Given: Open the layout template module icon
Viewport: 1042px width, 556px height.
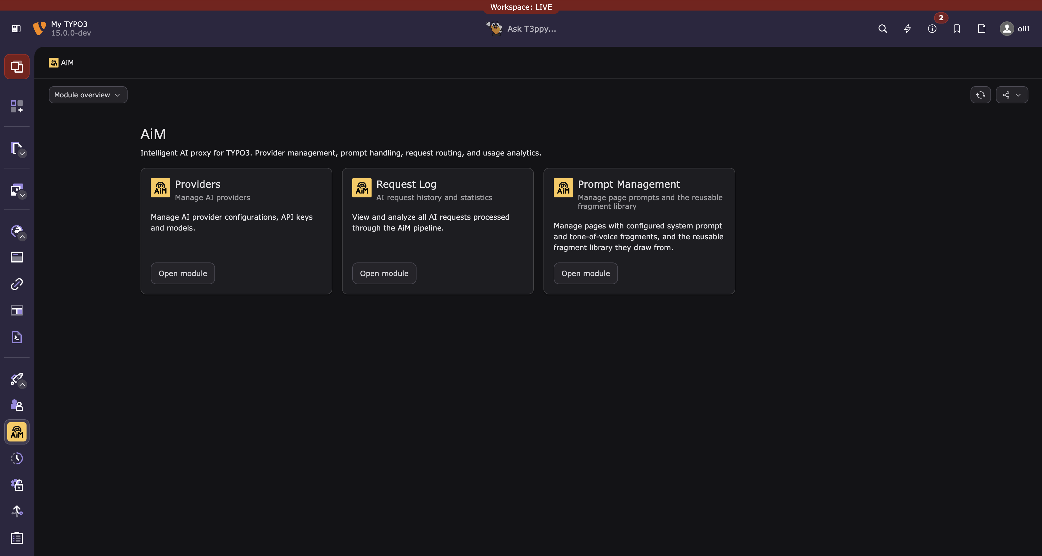Looking at the screenshot, I should pos(17,310).
